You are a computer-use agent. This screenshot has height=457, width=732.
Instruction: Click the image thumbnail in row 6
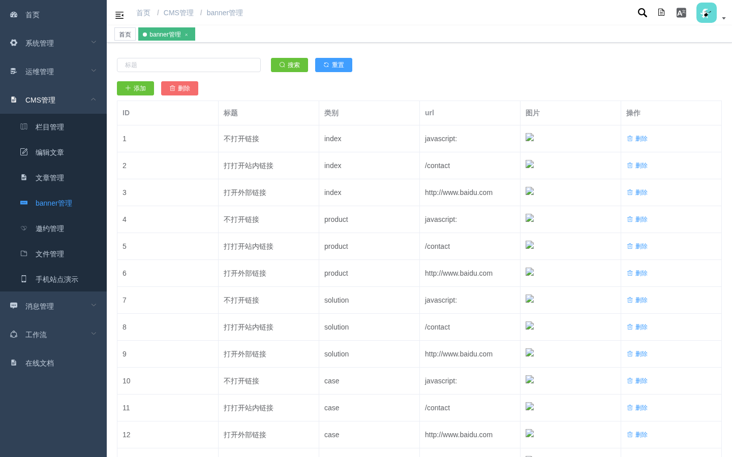[530, 272]
